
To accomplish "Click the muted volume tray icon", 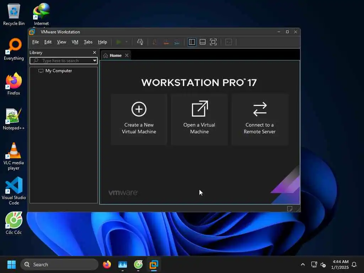I will (323, 264).
